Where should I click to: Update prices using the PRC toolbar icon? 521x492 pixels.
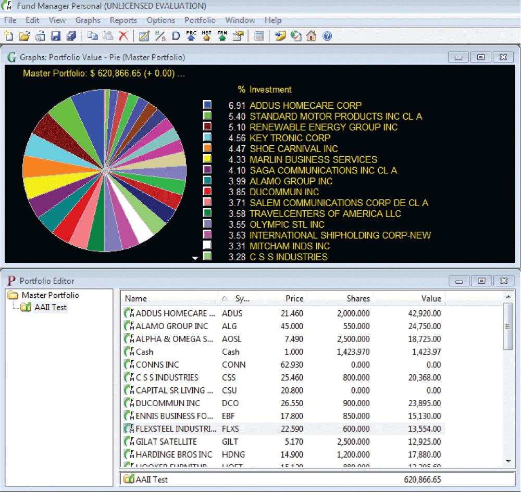[x=191, y=36]
